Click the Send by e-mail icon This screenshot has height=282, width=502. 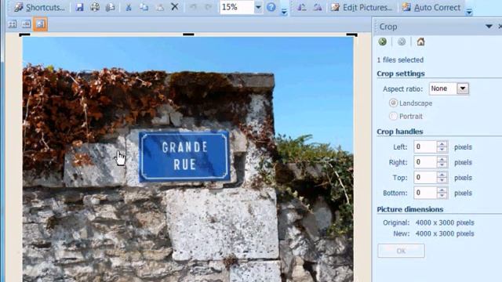pyautogui.click(x=110, y=7)
